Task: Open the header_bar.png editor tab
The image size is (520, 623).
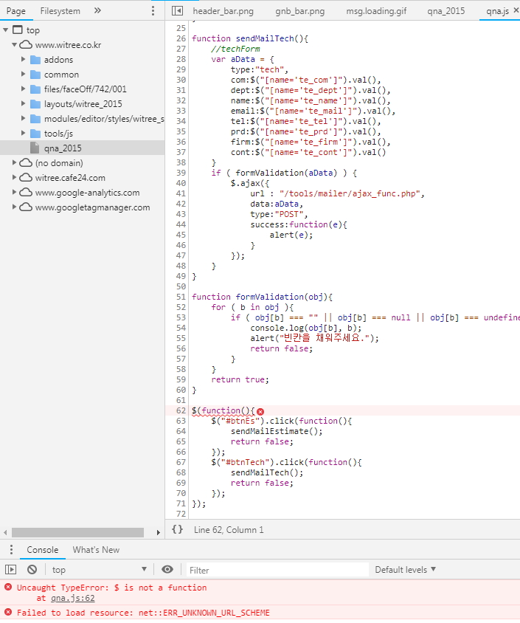Action: (x=223, y=11)
